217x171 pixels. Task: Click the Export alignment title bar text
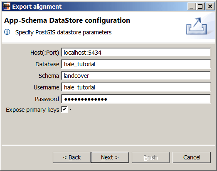pos(37,7)
